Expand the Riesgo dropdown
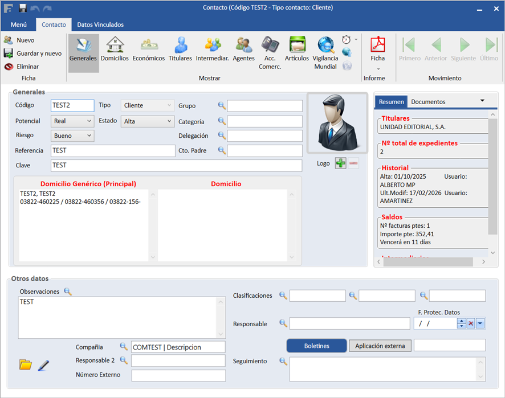 pyautogui.click(x=89, y=136)
